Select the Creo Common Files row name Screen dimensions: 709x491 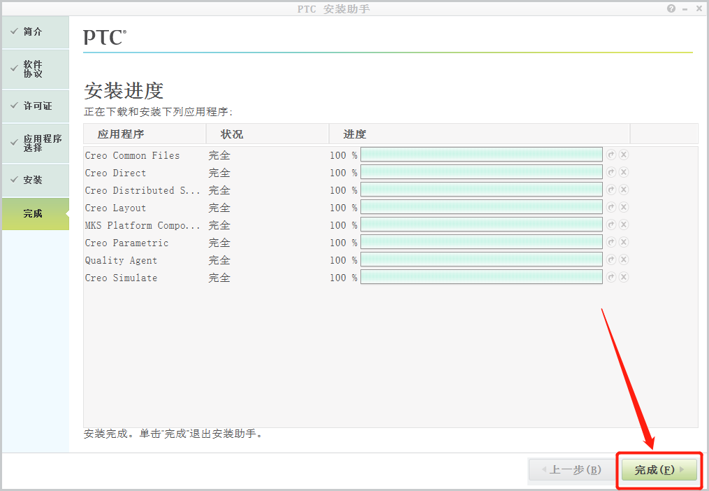tap(133, 155)
